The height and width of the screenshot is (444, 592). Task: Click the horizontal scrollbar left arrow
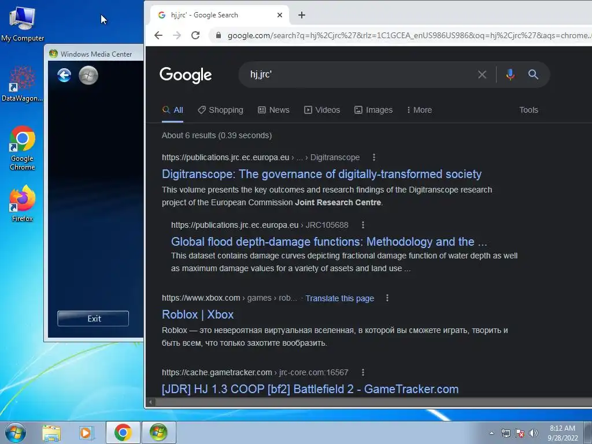pyautogui.click(x=151, y=402)
